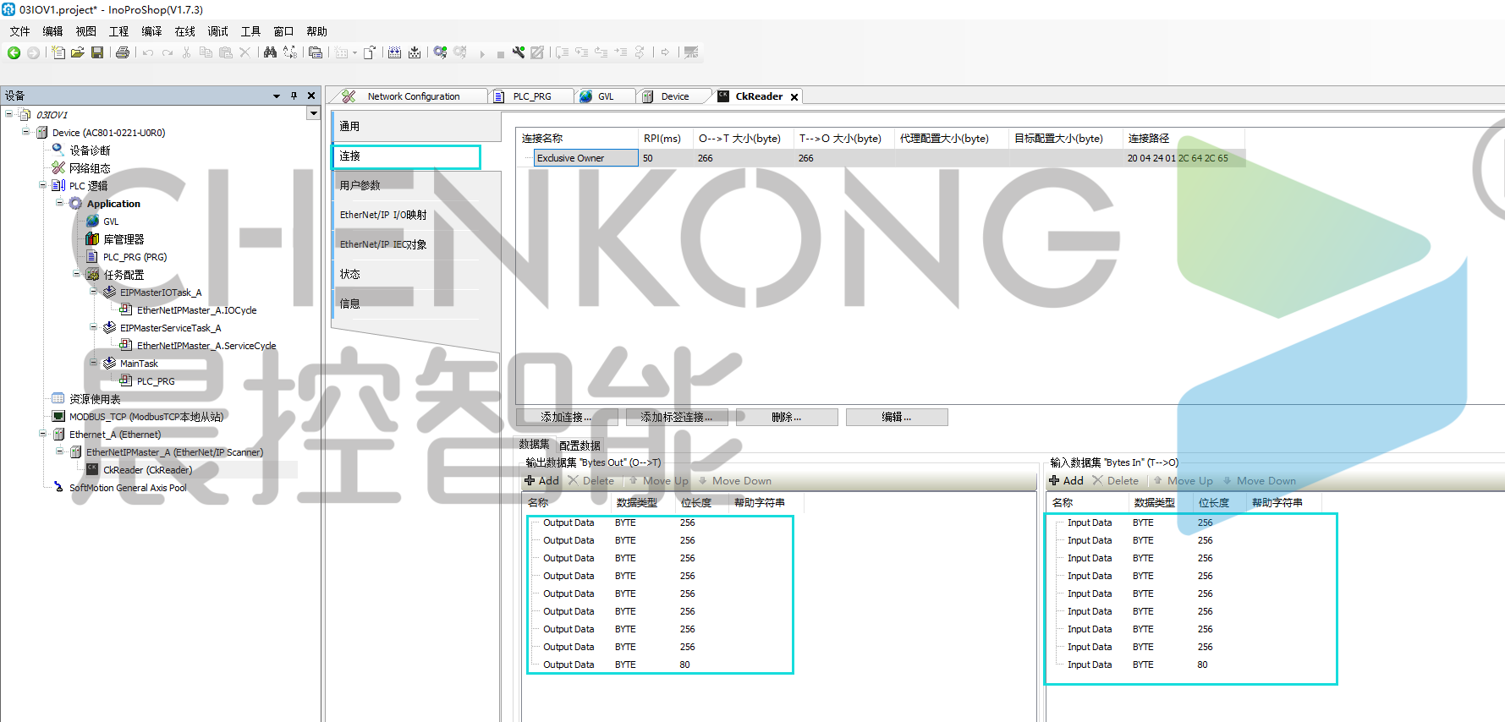Click the New file toolbar icon
Viewport: 1505px width, 722px height.
pyautogui.click(x=58, y=52)
